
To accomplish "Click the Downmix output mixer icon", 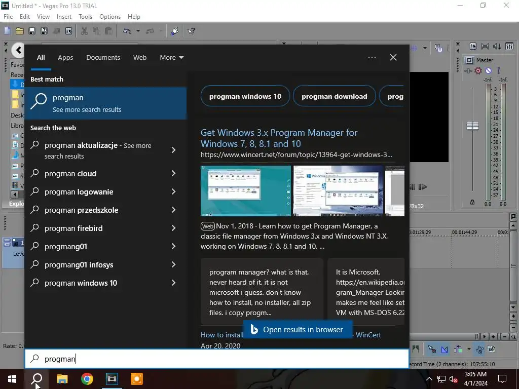I will pos(485,46).
